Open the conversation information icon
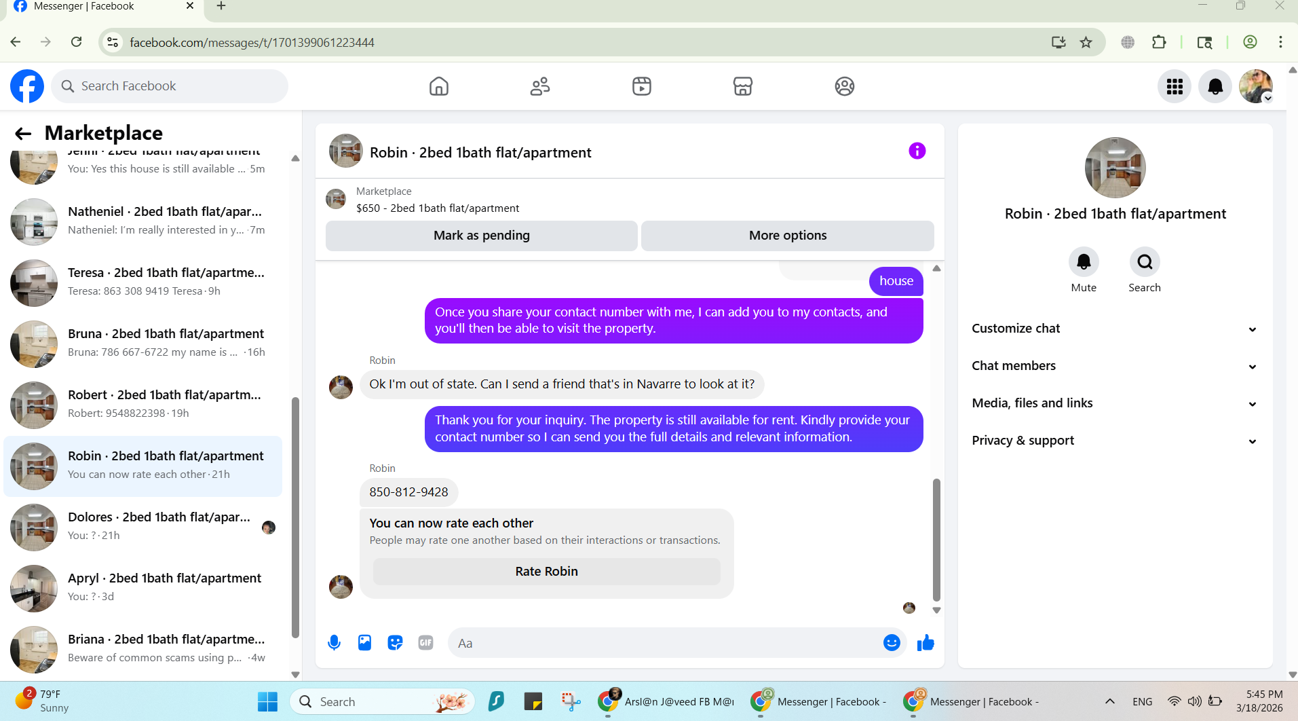Screen dimensions: 1298x721 917,151
